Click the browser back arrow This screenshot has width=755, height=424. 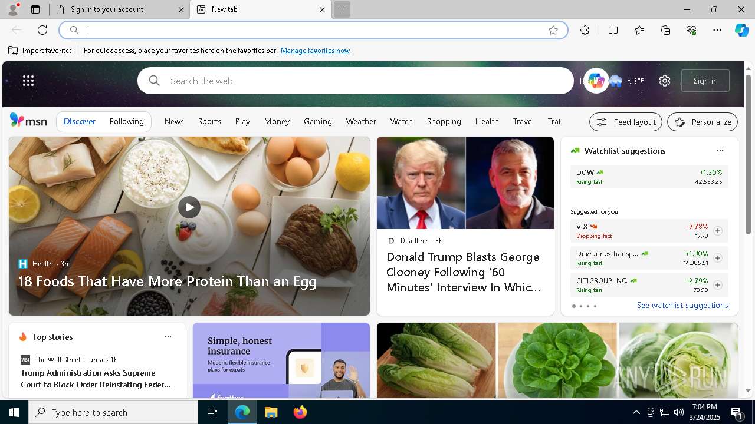[x=17, y=30]
